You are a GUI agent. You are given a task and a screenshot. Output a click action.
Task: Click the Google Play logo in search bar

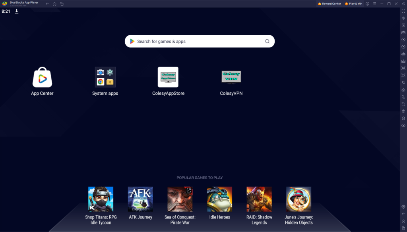tap(132, 41)
